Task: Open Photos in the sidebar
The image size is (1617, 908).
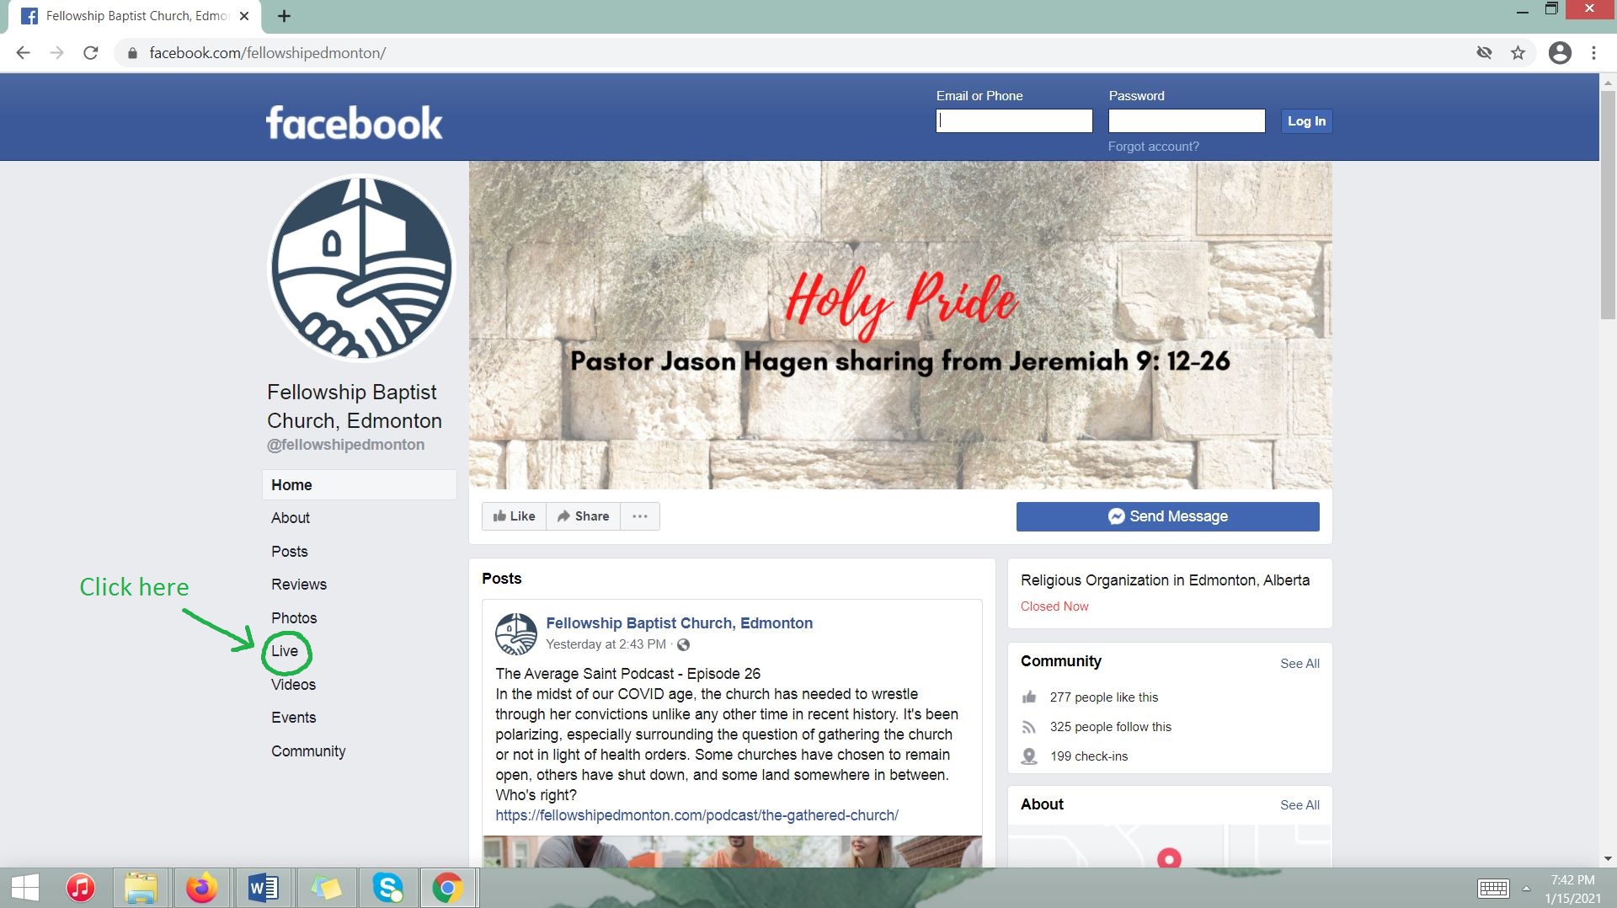Action: pyautogui.click(x=294, y=618)
